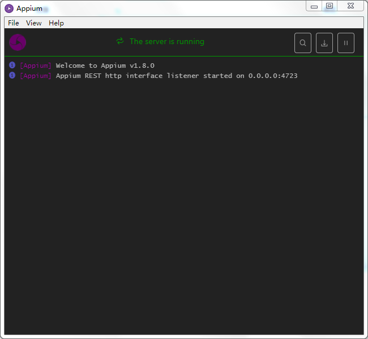Click the green server running sync icon
Screen dimensions: 368x339
click(120, 41)
